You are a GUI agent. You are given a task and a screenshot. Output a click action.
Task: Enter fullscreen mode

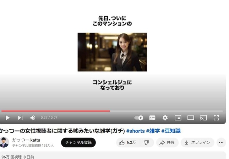[216, 118]
